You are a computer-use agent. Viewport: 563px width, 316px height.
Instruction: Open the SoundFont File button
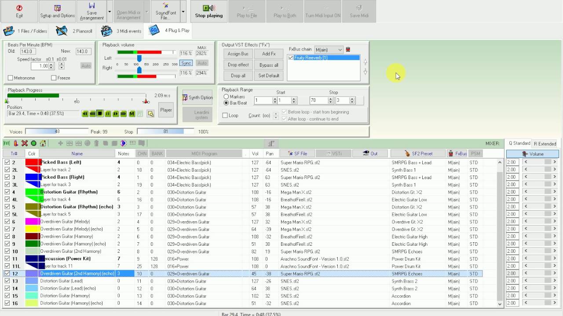coord(165,11)
